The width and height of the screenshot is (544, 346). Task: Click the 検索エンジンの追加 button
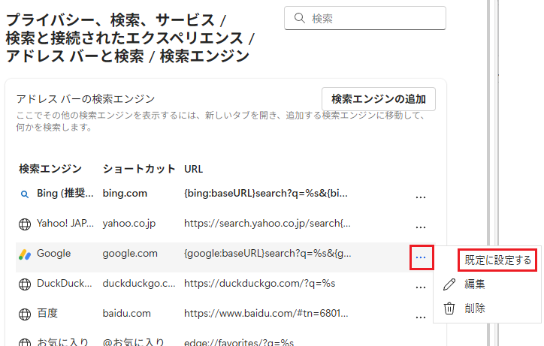(379, 99)
